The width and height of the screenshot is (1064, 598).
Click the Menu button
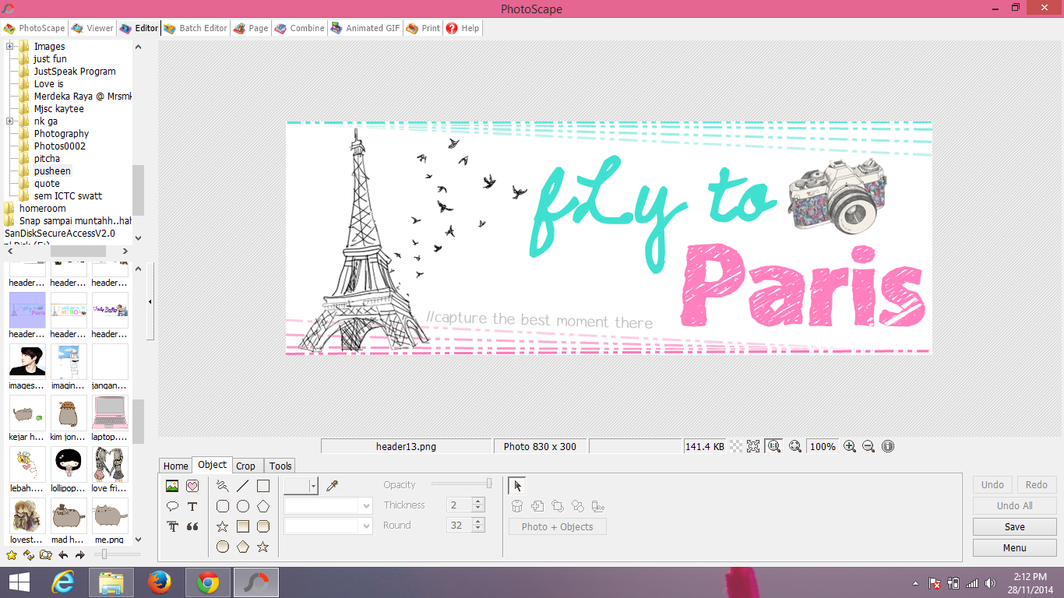click(x=1014, y=547)
